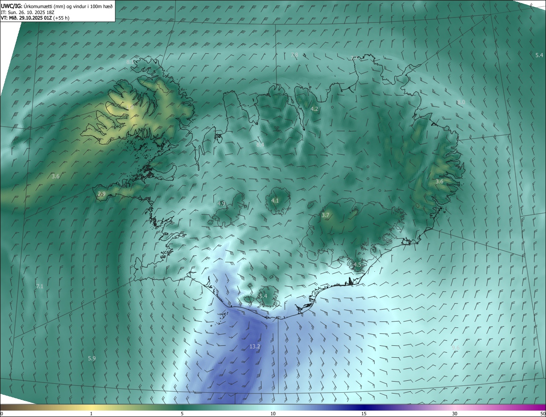Click the 4.1 value on the central glacier
Image resolution: width=546 pixels, height=417 pixels.
[275, 201]
